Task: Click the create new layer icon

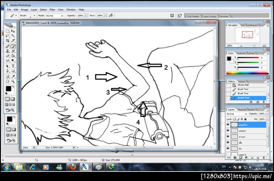Action: pyautogui.click(x=258, y=158)
